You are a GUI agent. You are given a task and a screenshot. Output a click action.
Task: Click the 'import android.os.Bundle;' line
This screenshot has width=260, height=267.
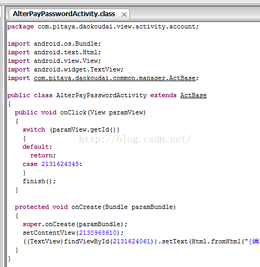(54, 44)
